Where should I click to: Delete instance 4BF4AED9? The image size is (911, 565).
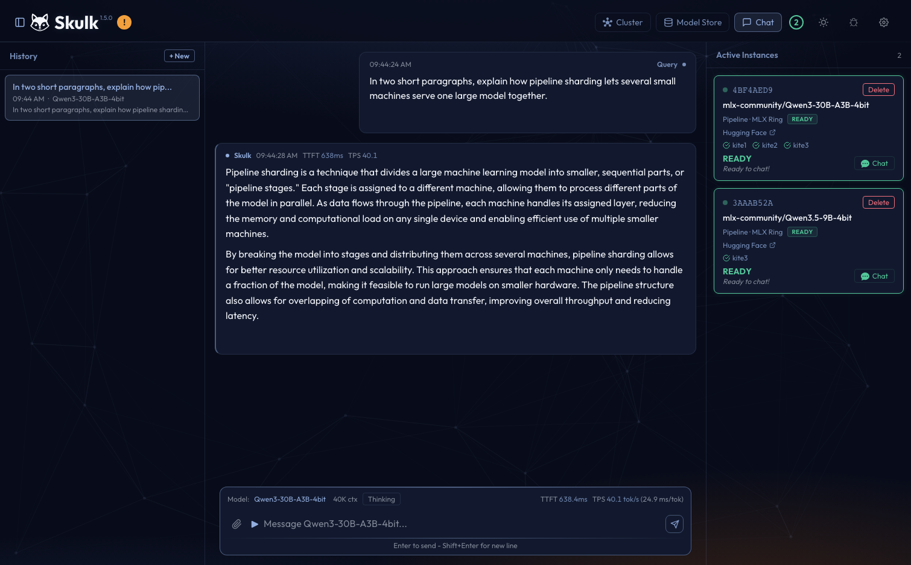tap(878, 90)
